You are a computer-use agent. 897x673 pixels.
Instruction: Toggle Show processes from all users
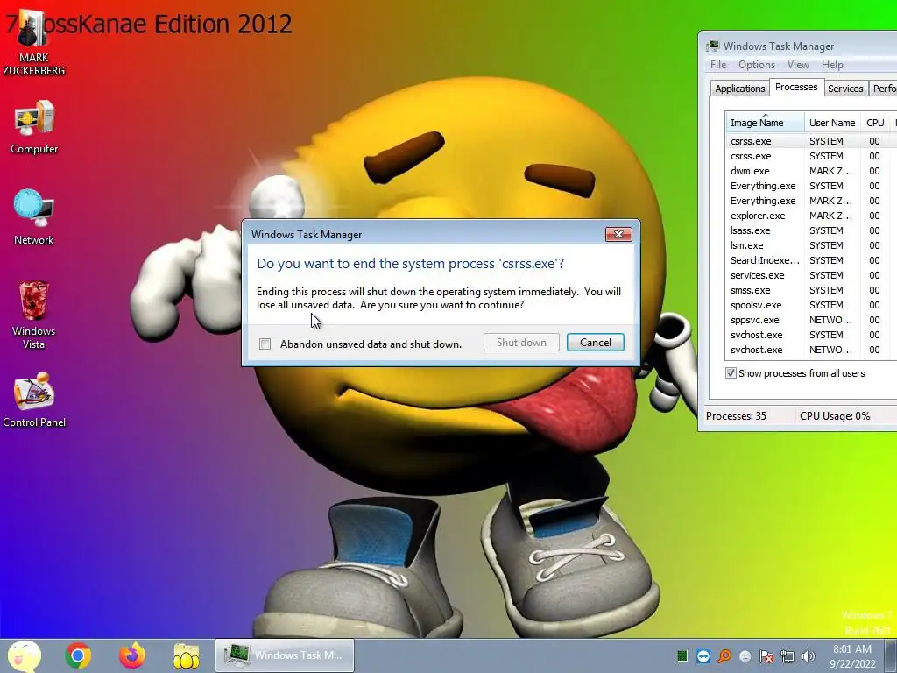731,373
